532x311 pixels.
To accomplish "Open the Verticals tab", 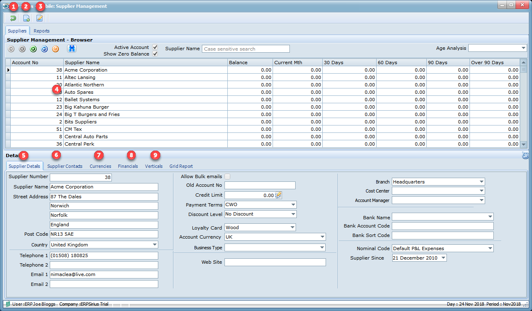I will click(x=154, y=166).
